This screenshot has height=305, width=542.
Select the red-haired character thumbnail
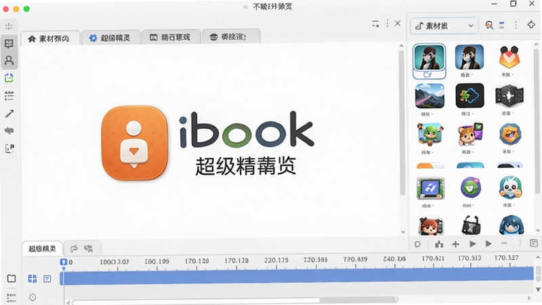pos(431,226)
